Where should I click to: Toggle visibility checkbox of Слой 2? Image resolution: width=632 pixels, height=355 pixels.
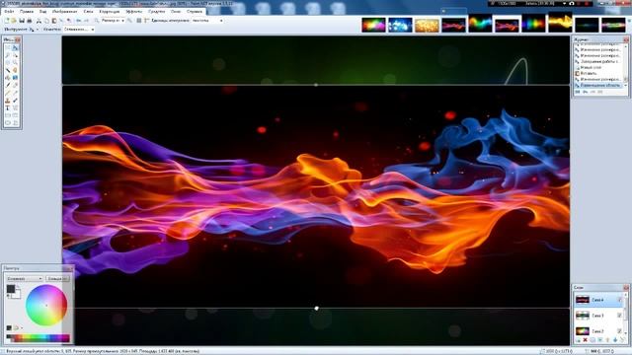[x=619, y=331]
